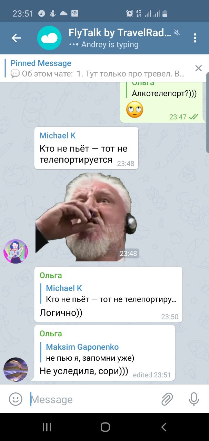The image size is (209, 441).
Task: Tap the Android home navigation button
Action: click(x=105, y=427)
